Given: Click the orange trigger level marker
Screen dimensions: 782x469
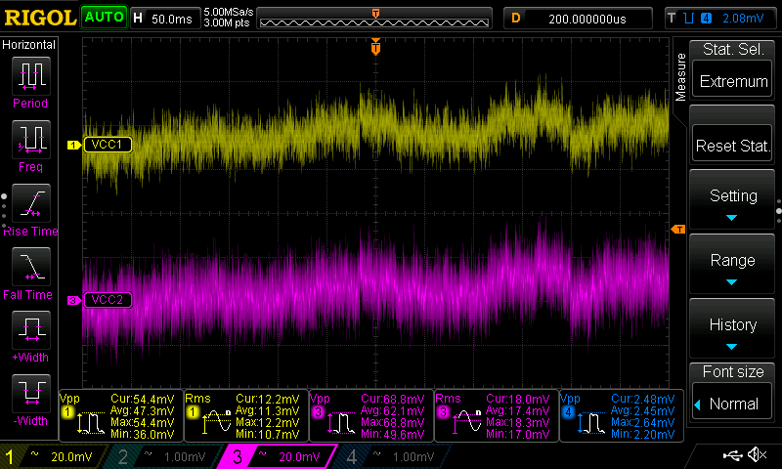Looking at the screenshot, I should pos(679,229).
